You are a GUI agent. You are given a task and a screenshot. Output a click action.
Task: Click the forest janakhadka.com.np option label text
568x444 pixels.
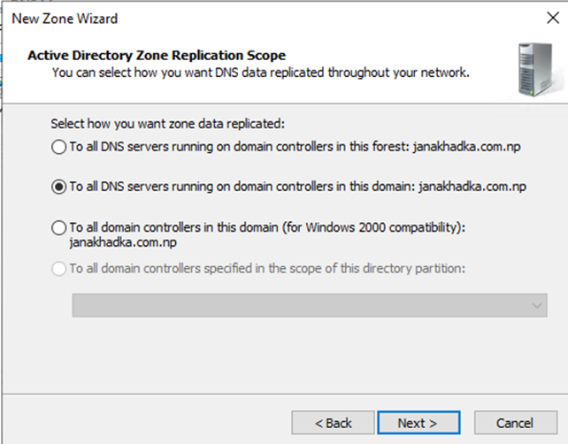coord(295,147)
